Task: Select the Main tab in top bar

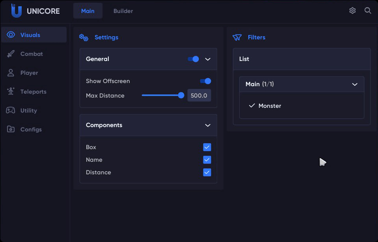Action: pos(88,11)
